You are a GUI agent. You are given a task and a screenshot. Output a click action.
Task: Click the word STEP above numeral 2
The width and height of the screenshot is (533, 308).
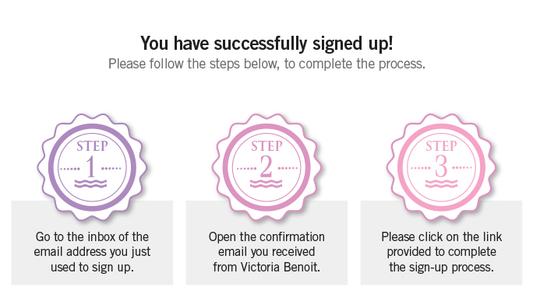click(x=266, y=146)
